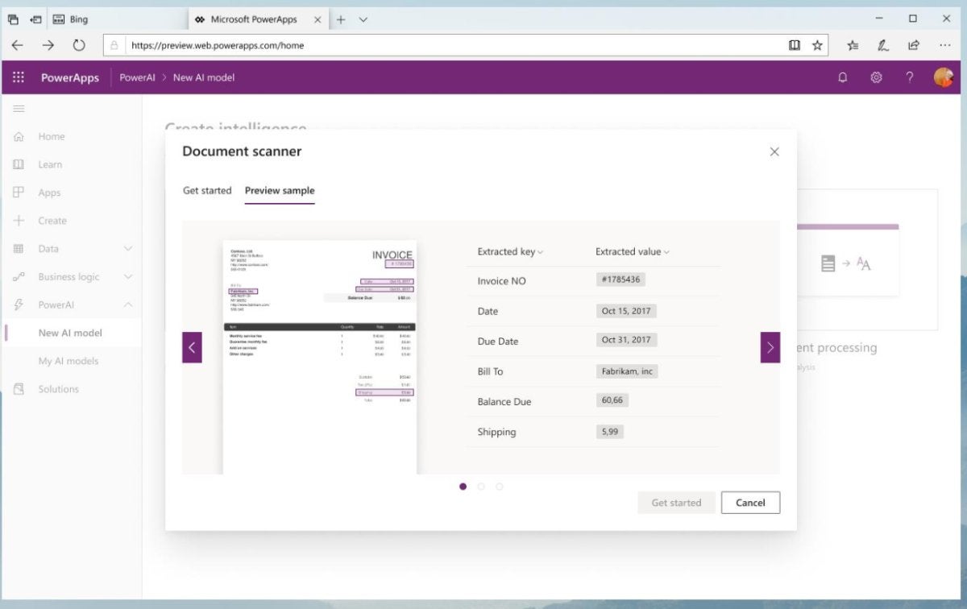Click the Oct 15, 2017 date value
This screenshot has height=609, width=967.
626,310
